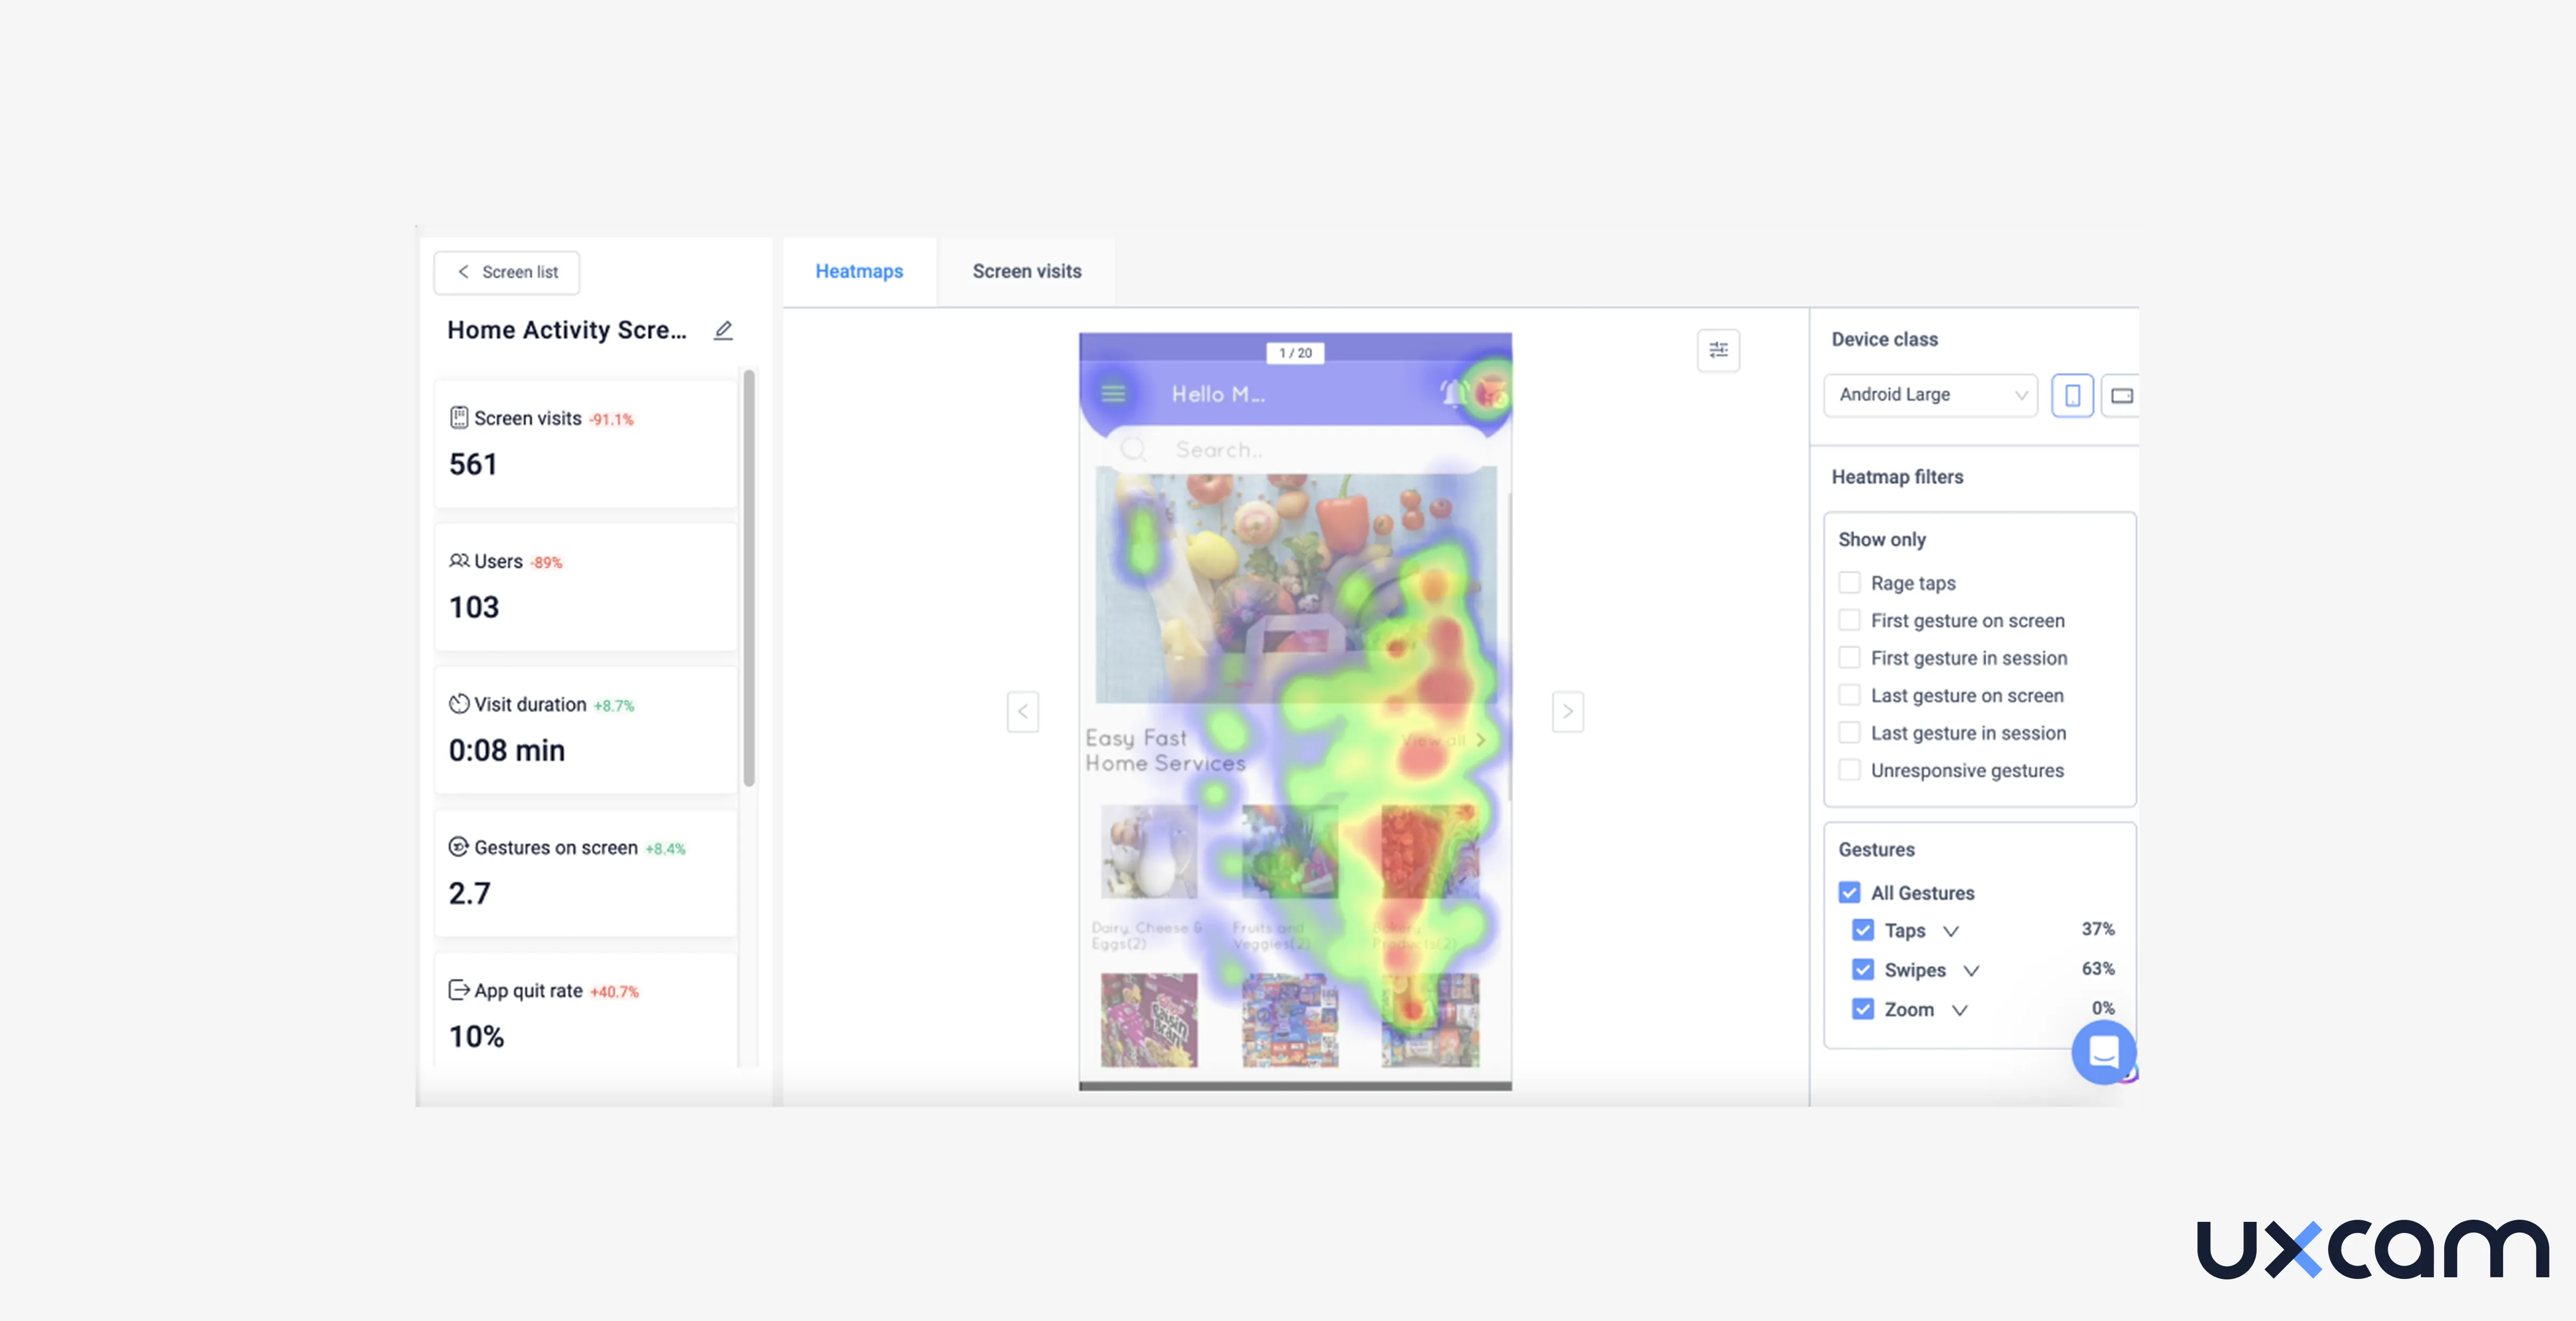
Task: Select the Heatmaps tab
Action: tap(858, 271)
